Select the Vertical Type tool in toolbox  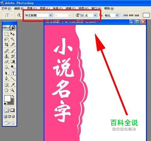point(13,73)
